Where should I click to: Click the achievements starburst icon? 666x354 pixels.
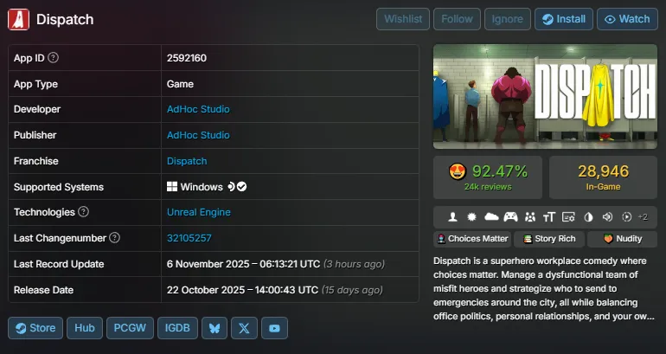click(x=471, y=217)
